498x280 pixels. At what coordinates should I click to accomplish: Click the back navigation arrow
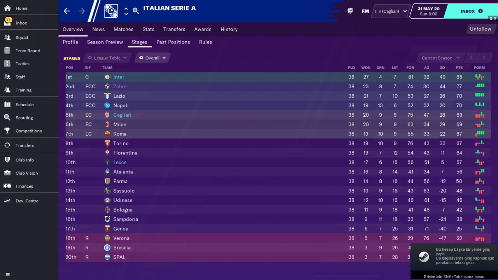67,11
